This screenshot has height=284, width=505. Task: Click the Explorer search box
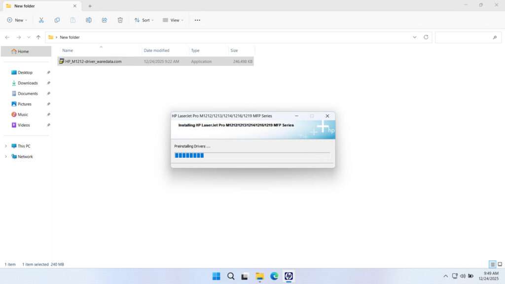(467, 37)
